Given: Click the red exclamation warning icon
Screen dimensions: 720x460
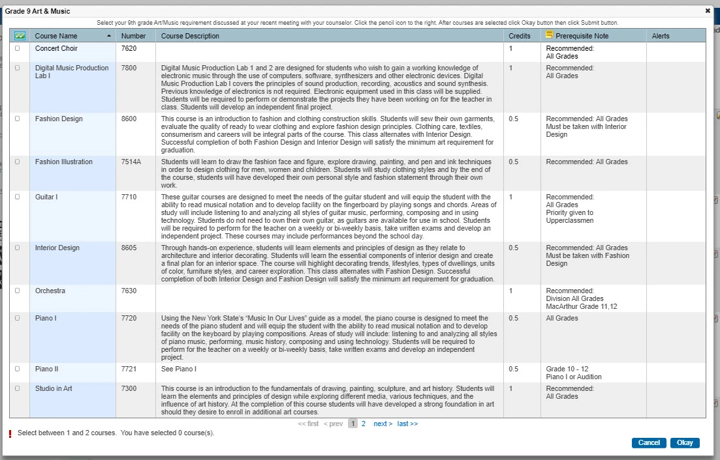Looking at the screenshot, I should (x=10, y=434).
